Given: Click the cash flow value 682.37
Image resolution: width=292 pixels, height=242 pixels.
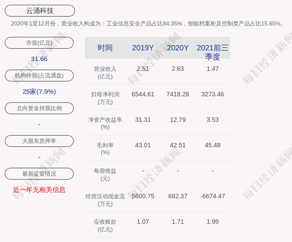Looking at the screenshot, I should click(178, 196).
